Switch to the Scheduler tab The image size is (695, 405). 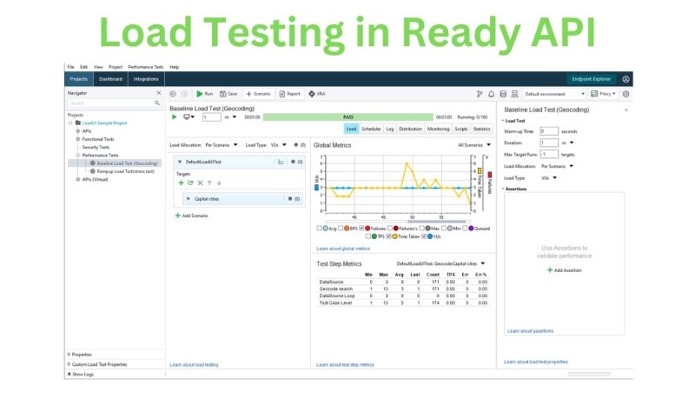pos(371,129)
